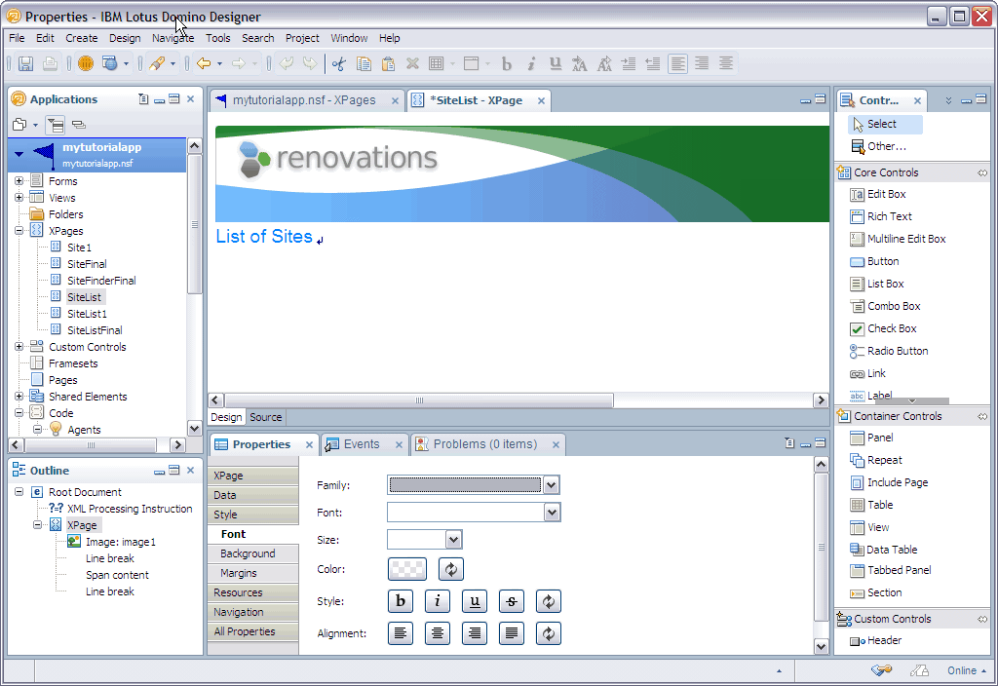
Task: Click the Online status button
Action: 963,670
